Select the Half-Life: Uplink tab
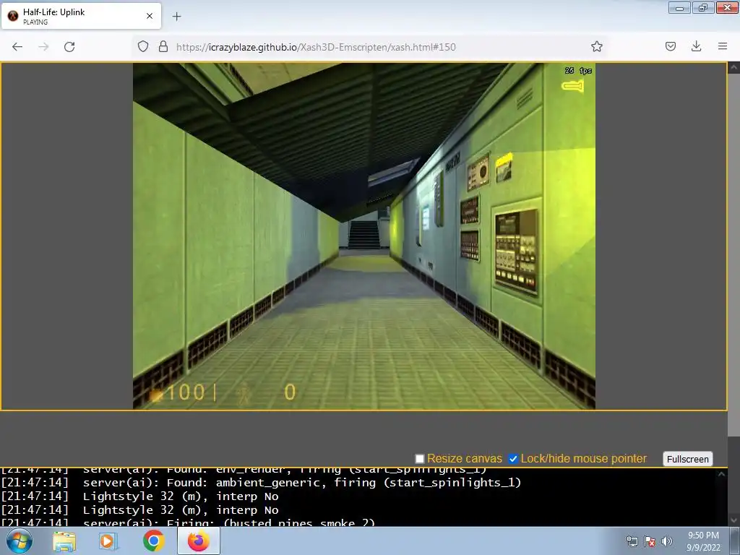740x555 pixels. pos(81,16)
